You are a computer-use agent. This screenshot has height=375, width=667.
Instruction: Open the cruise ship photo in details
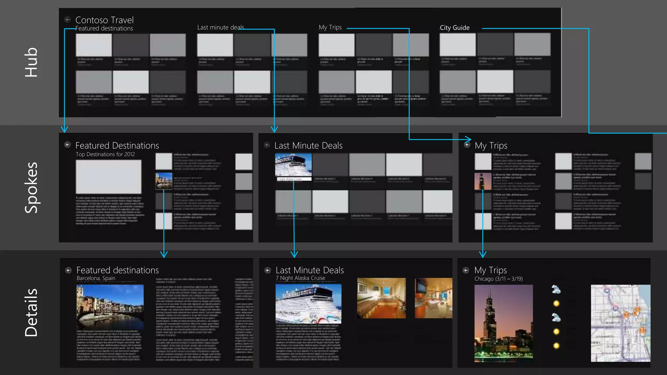click(308, 304)
